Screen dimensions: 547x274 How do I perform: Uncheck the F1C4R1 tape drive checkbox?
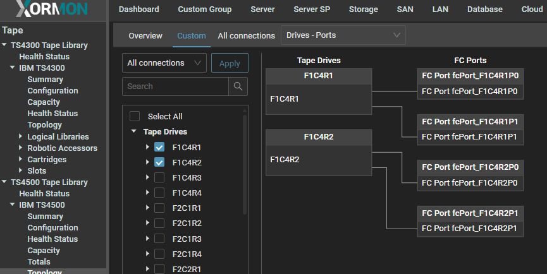click(159, 147)
